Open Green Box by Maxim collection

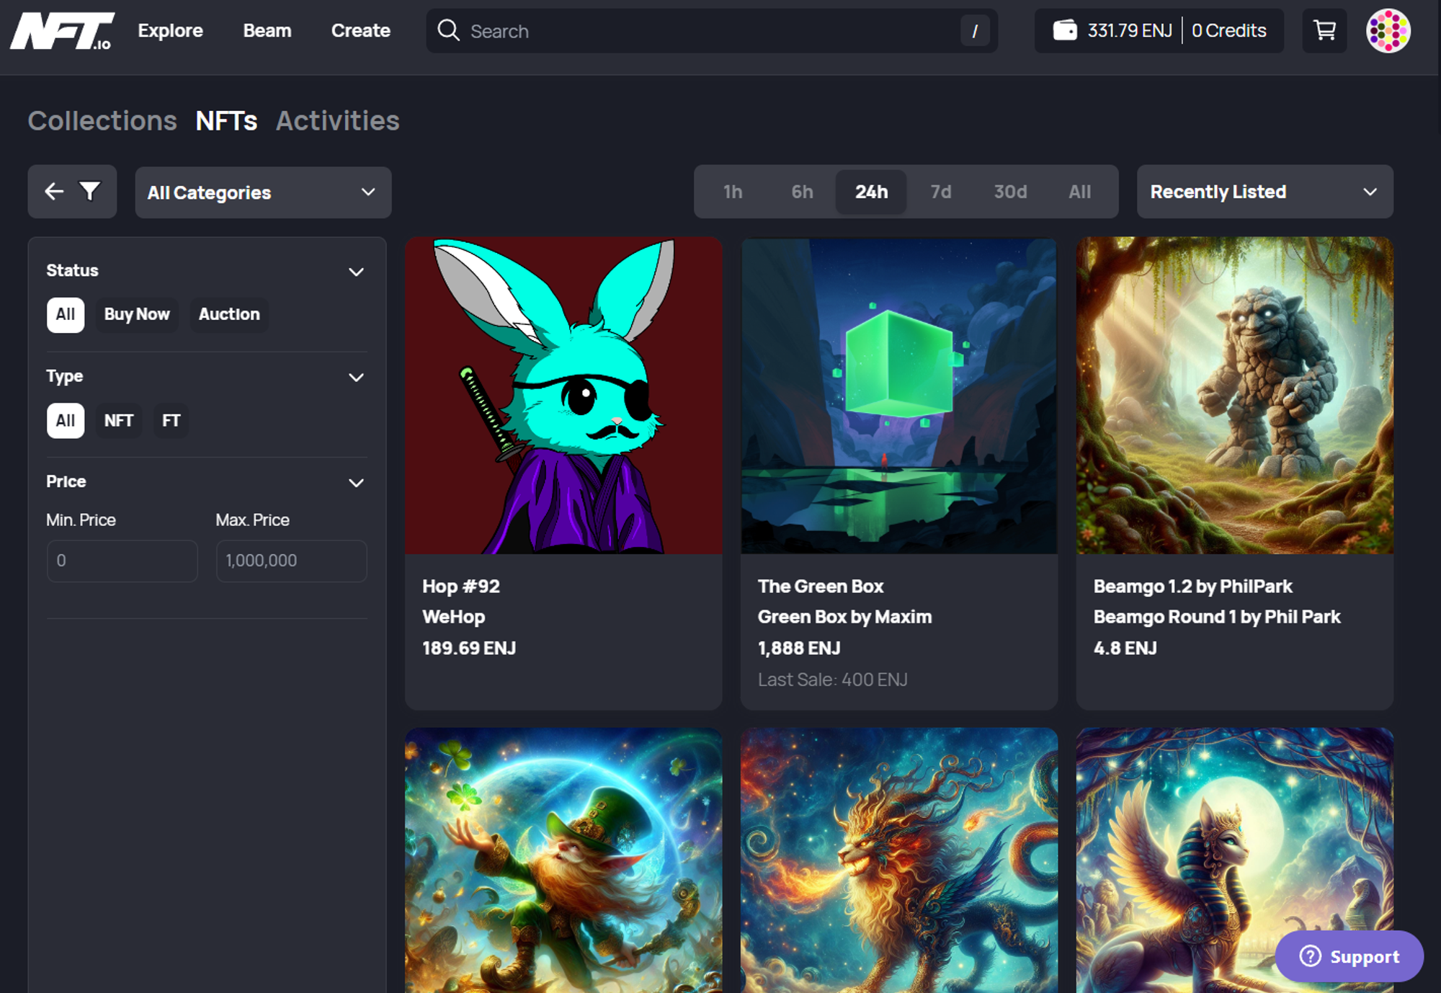click(x=845, y=617)
